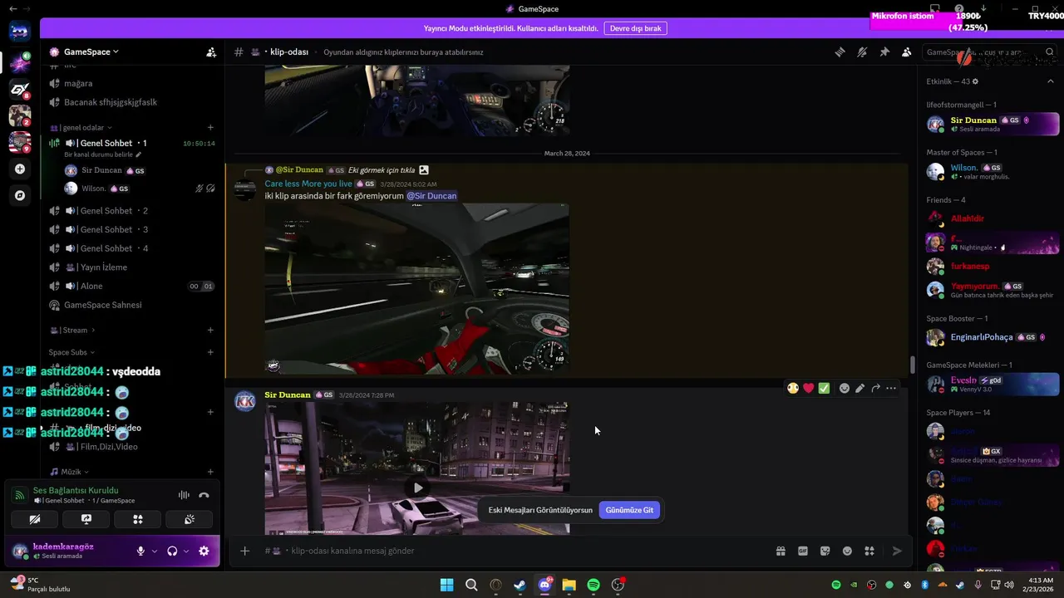Open Discord home icon in server rail
Viewport: 1064px width, 598px height.
(x=20, y=32)
